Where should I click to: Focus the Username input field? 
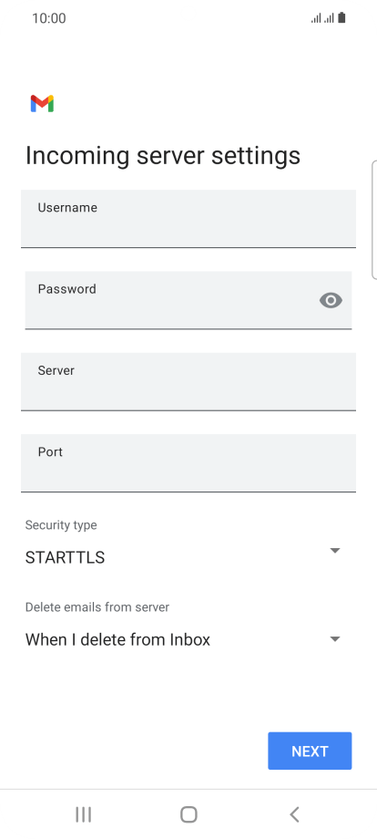pyautogui.click(x=188, y=219)
